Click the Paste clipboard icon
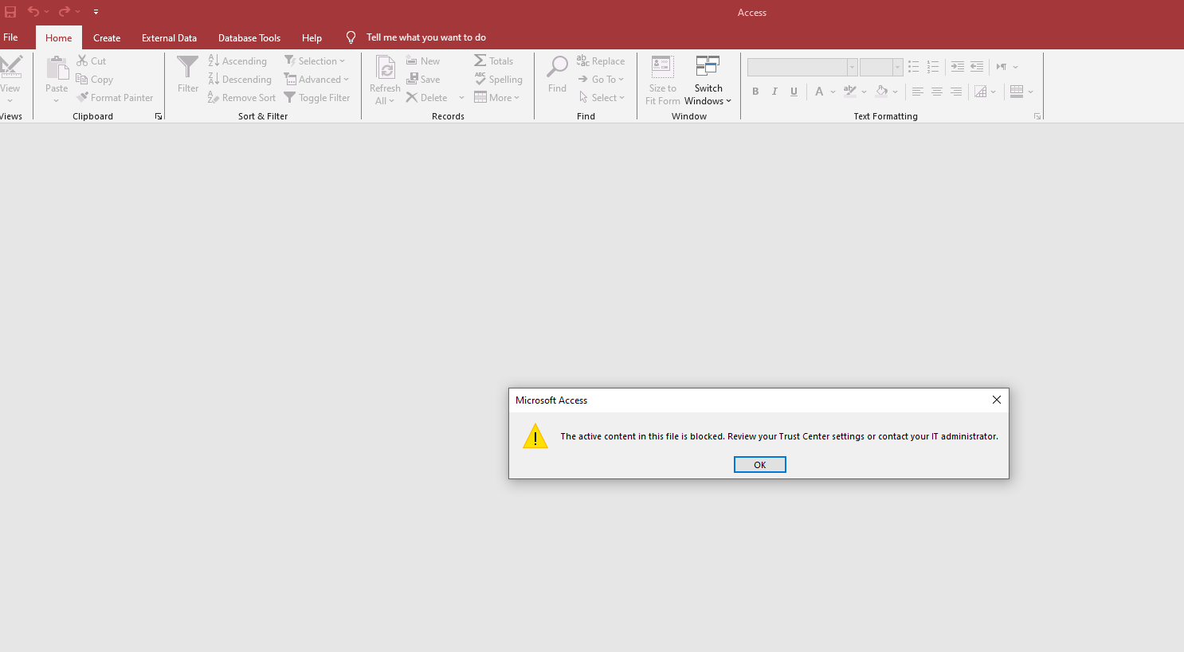The image size is (1184, 652). [x=57, y=68]
